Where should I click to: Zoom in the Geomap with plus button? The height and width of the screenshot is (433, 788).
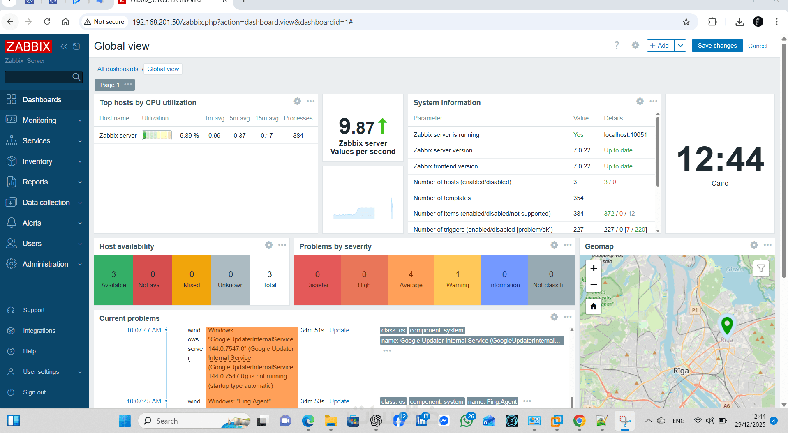coord(594,268)
